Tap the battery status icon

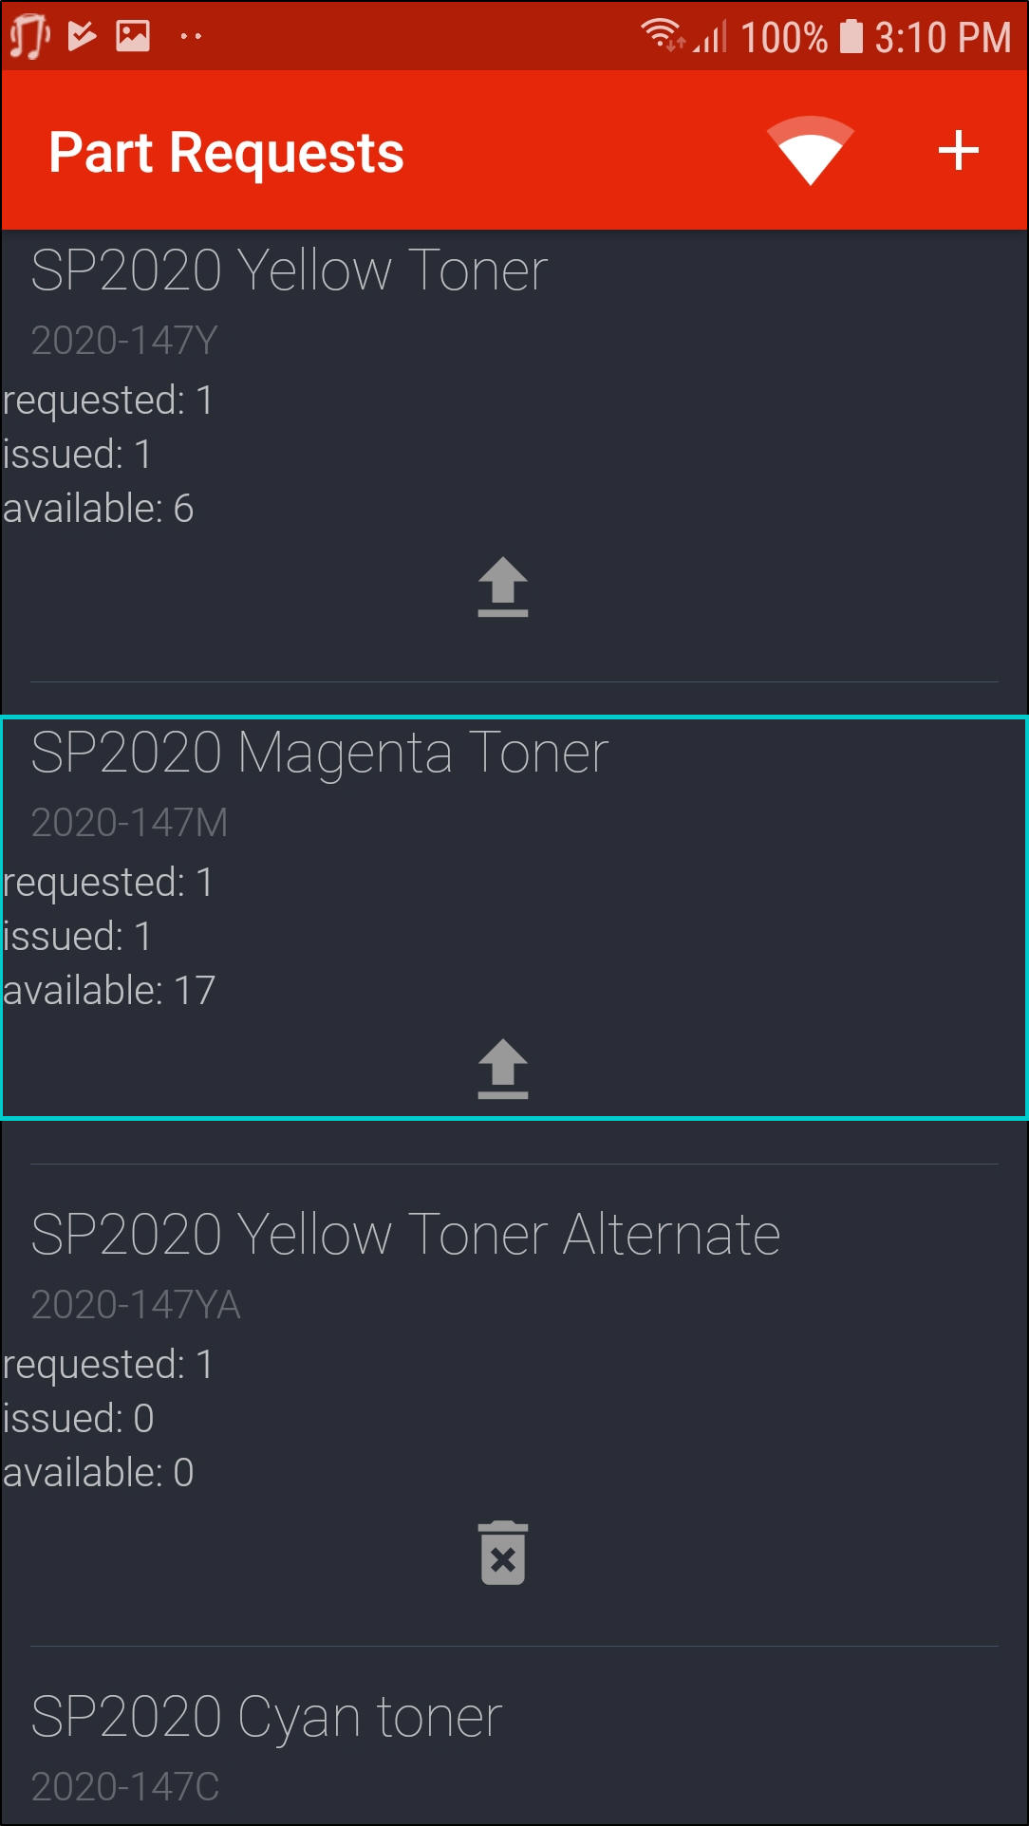(x=851, y=37)
